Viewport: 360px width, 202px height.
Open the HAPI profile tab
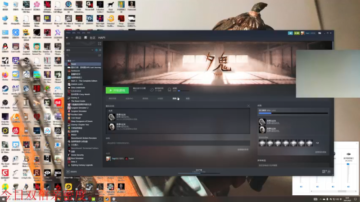pyautogui.click(x=102, y=38)
